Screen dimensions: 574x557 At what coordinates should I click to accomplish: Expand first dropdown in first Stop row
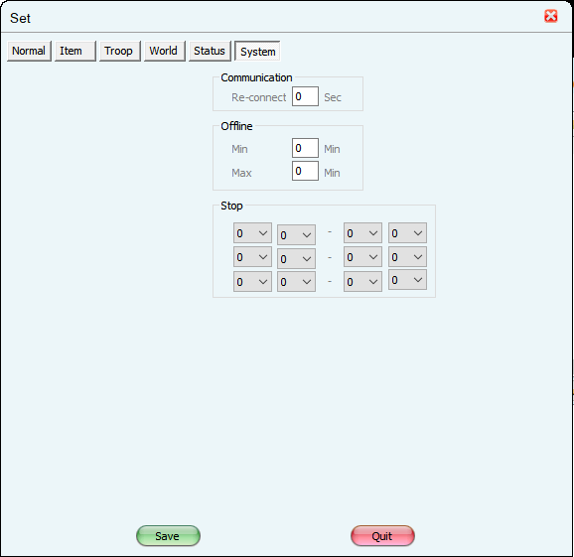coord(252,233)
